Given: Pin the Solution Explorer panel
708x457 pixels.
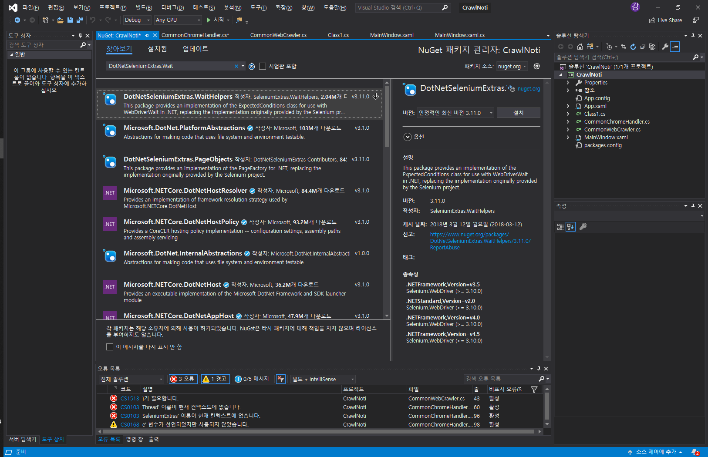Looking at the screenshot, I should pyautogui.click(x=693, y=36).
